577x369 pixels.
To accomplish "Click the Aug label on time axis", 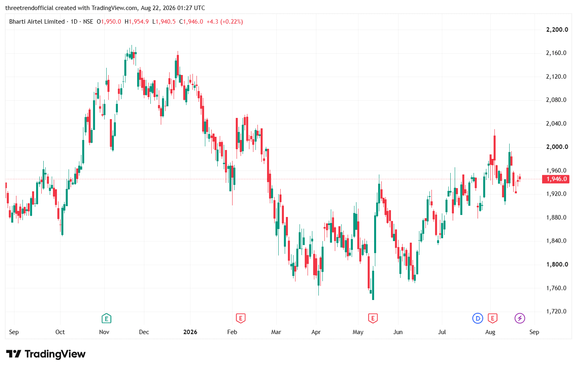I will [490, 332].
